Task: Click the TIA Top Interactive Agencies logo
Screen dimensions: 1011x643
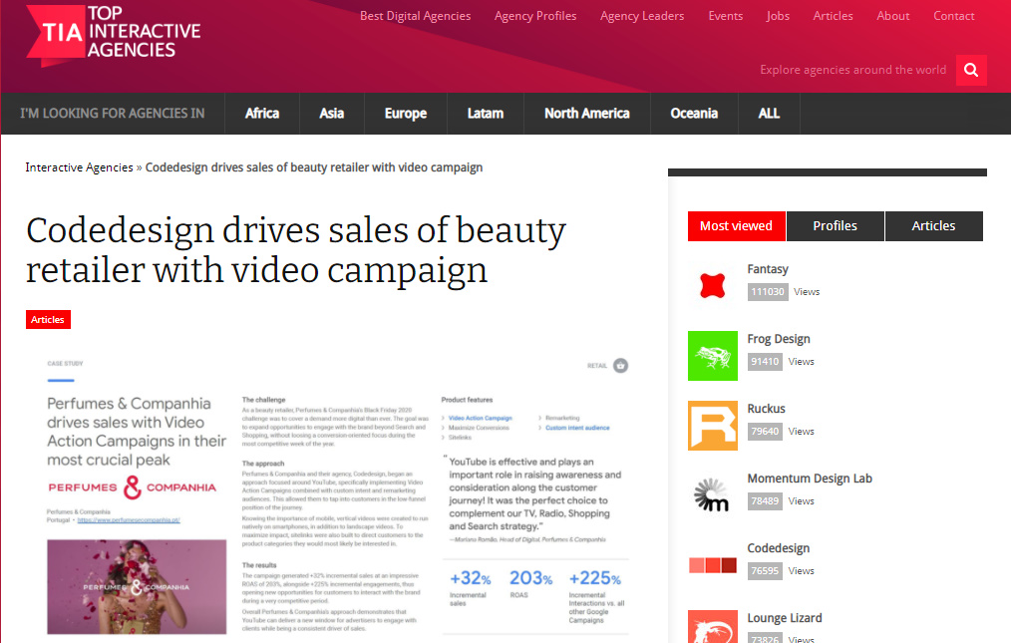Action: [x=114, y=35]
